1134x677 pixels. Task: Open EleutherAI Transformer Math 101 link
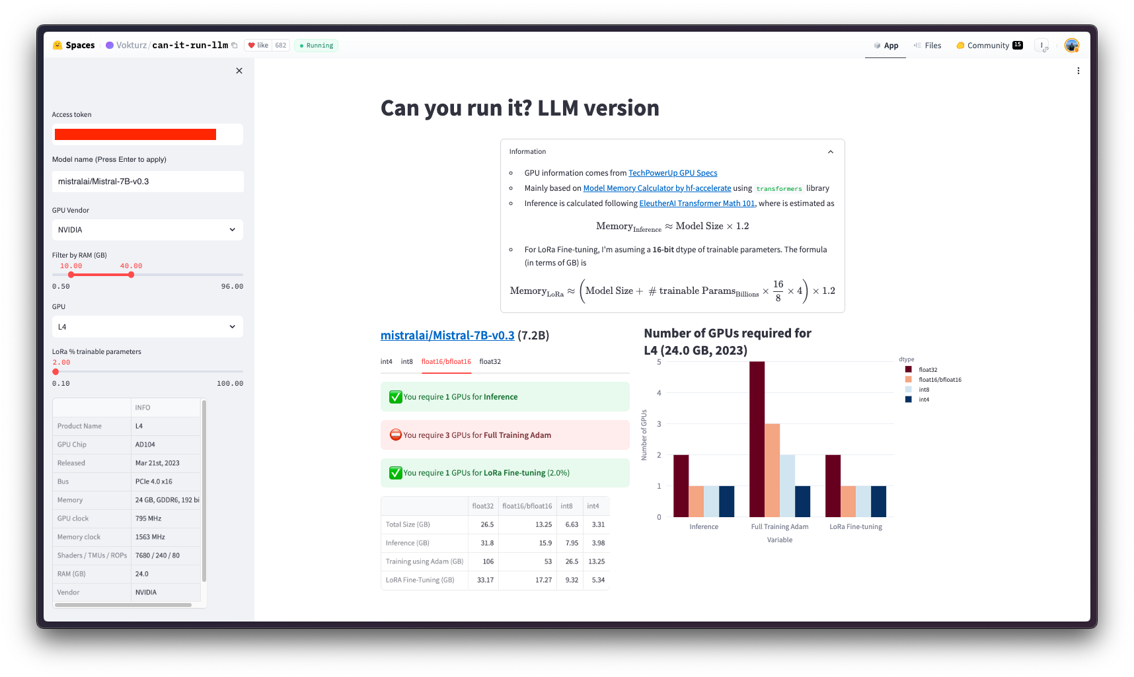pos(697,203)
